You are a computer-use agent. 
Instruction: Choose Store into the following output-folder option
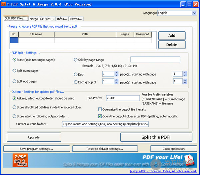(x=14, y=116)
